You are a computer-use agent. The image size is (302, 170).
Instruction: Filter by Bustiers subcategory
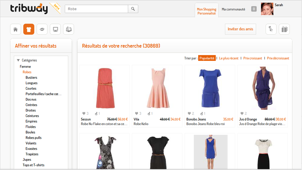[31, 78]
